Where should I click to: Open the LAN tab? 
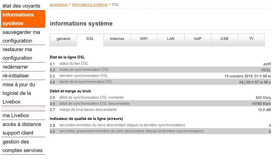pyautogui.click(x=171, y=39)
